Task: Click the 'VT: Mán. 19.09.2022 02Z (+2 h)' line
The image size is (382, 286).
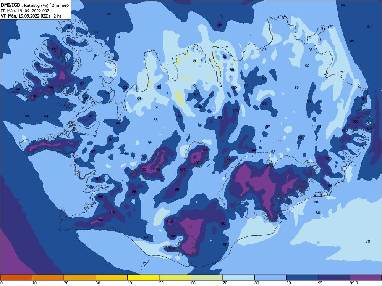Action: click(31, 16)
